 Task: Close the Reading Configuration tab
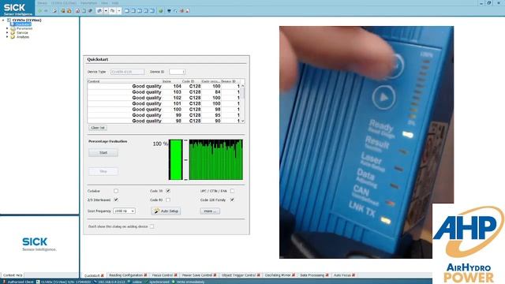point(145,275)
